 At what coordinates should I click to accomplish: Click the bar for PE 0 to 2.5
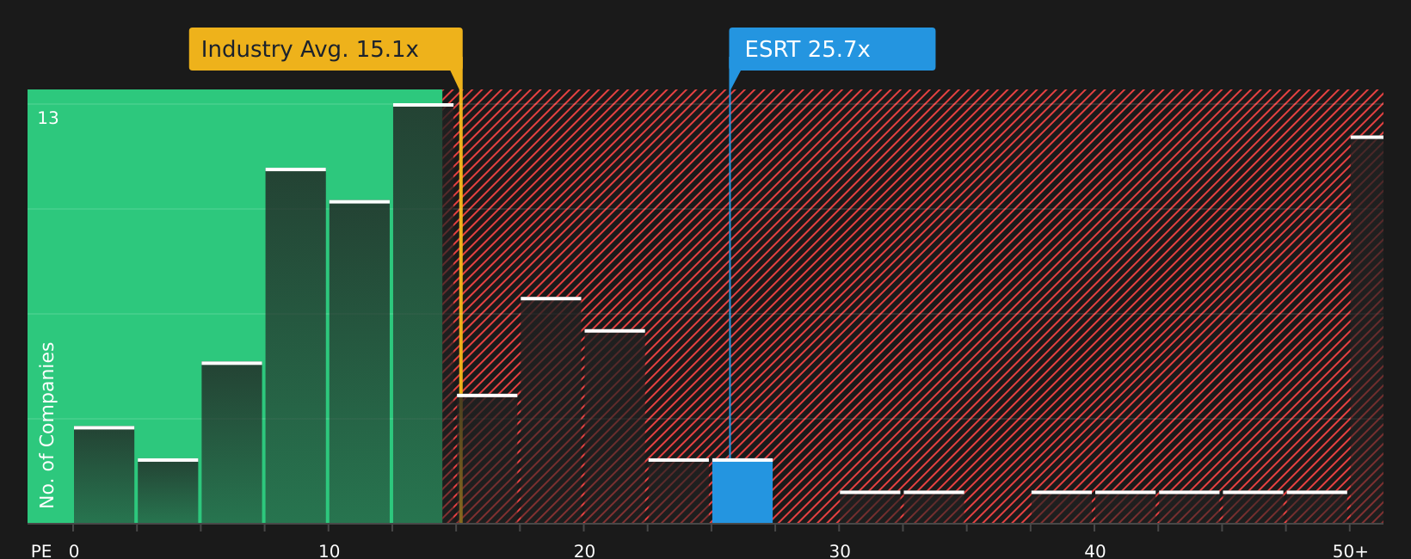104,475
